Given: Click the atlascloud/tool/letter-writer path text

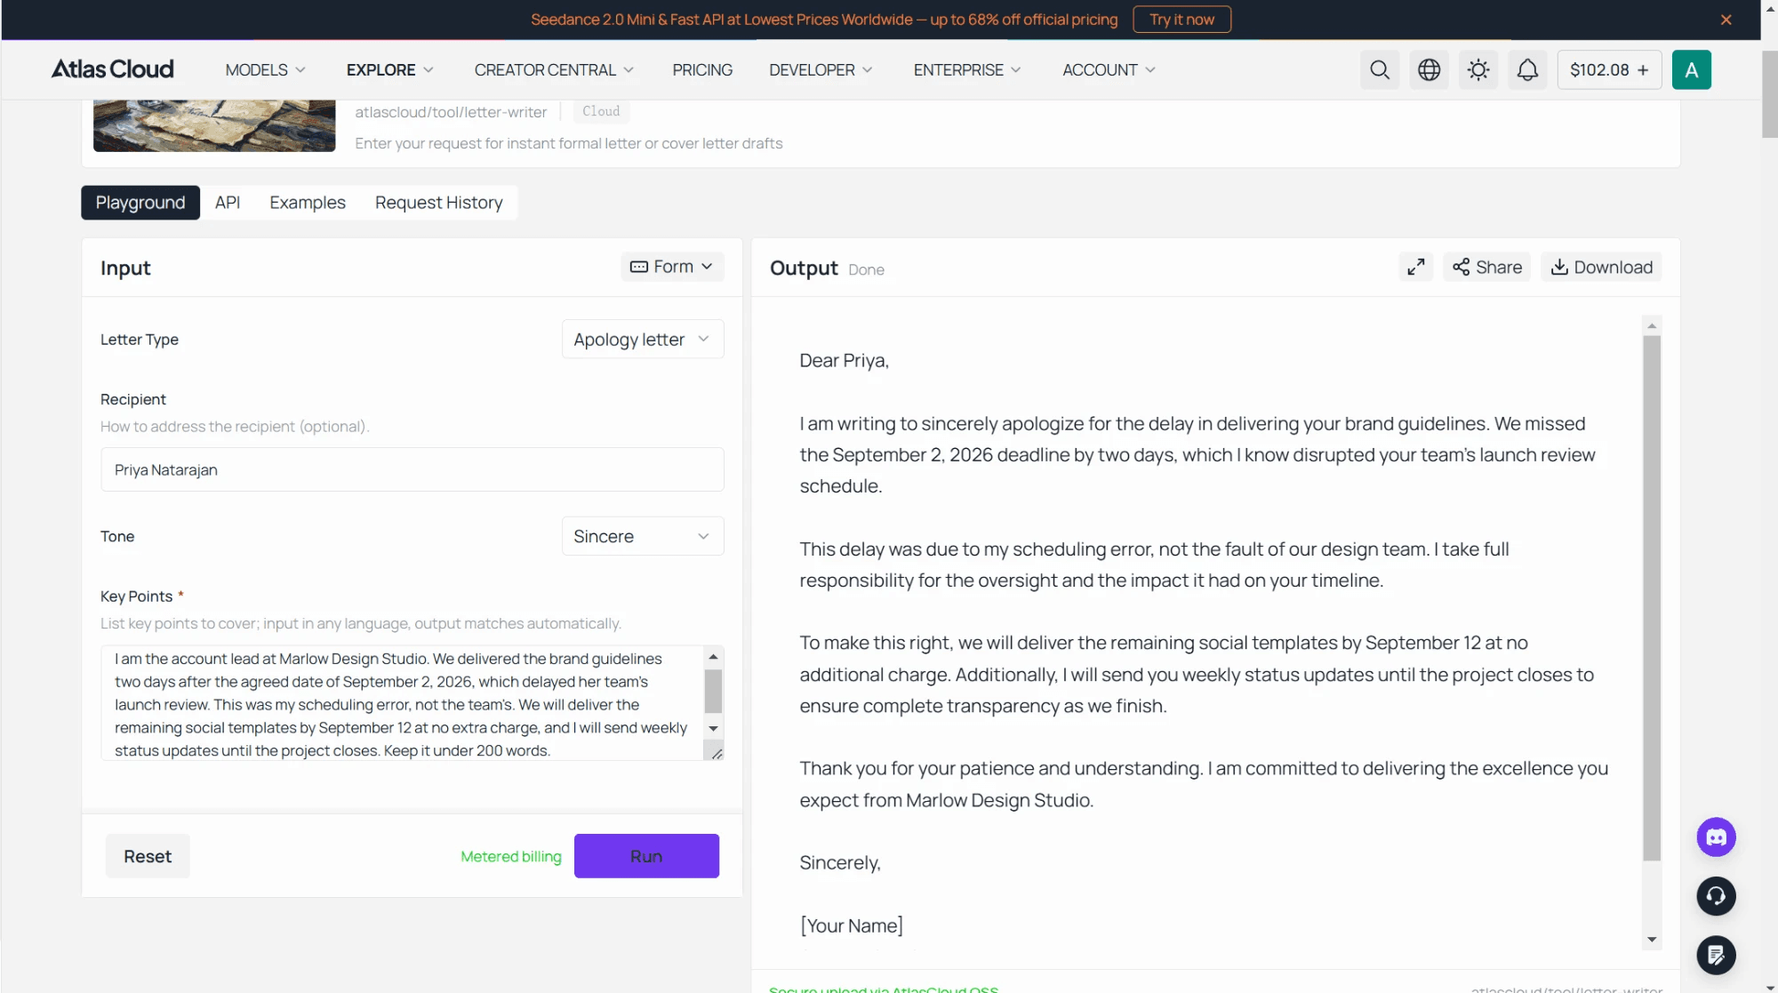Looking at the screenshot, I should tap(451, 113).
